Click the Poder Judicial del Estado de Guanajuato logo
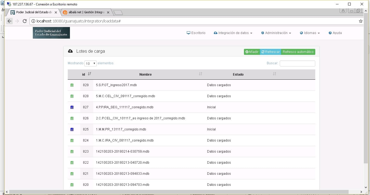This screenshot has height=195, width=370. (51, 33)
